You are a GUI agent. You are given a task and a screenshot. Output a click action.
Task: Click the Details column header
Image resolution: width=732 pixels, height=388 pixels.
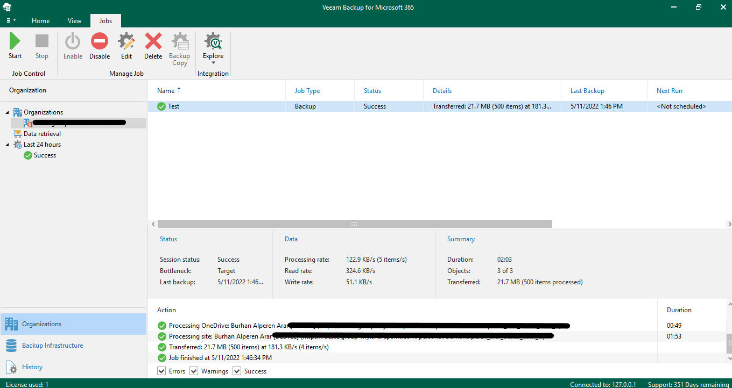point(492,90)
